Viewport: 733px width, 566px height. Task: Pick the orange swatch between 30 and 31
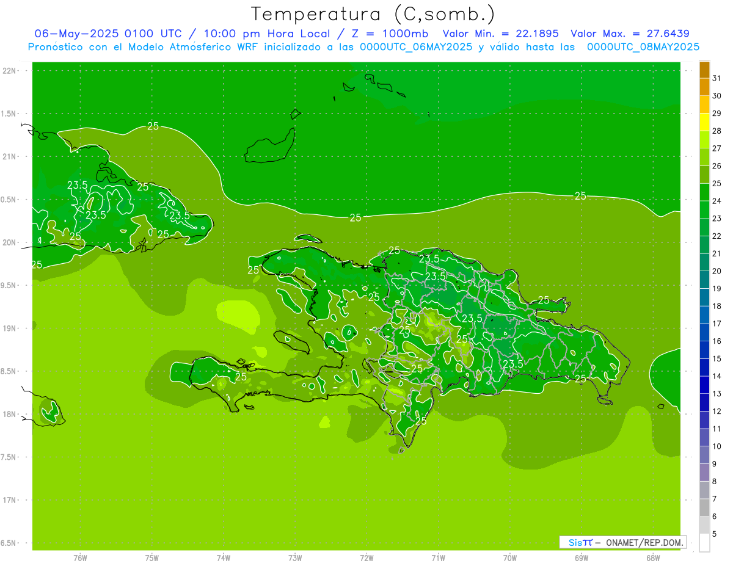point(704,87)
